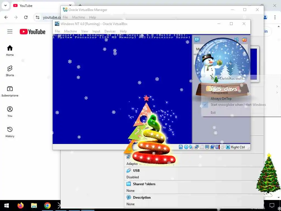The width and height of the screenshot is (281, 211).
Task: Open Devices menu in VM window
Action: (110, 31)
